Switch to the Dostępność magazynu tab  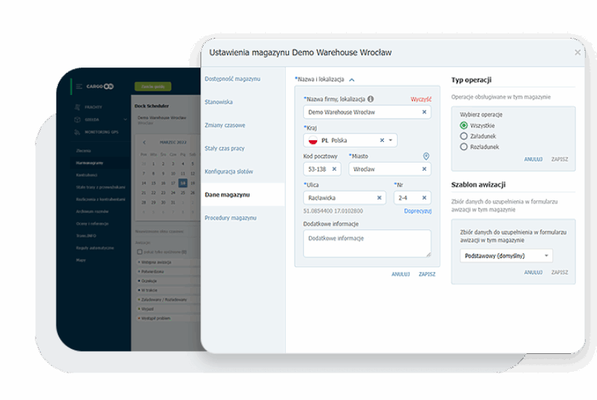pyautogui.click(x=232, y=79)
